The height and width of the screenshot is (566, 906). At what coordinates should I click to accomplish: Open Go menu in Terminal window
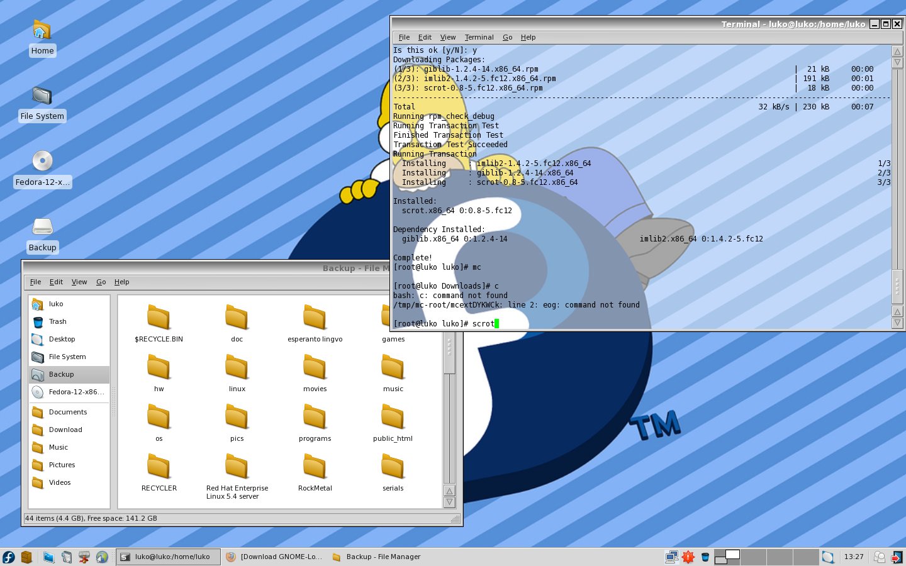click(x=507, y=37)
